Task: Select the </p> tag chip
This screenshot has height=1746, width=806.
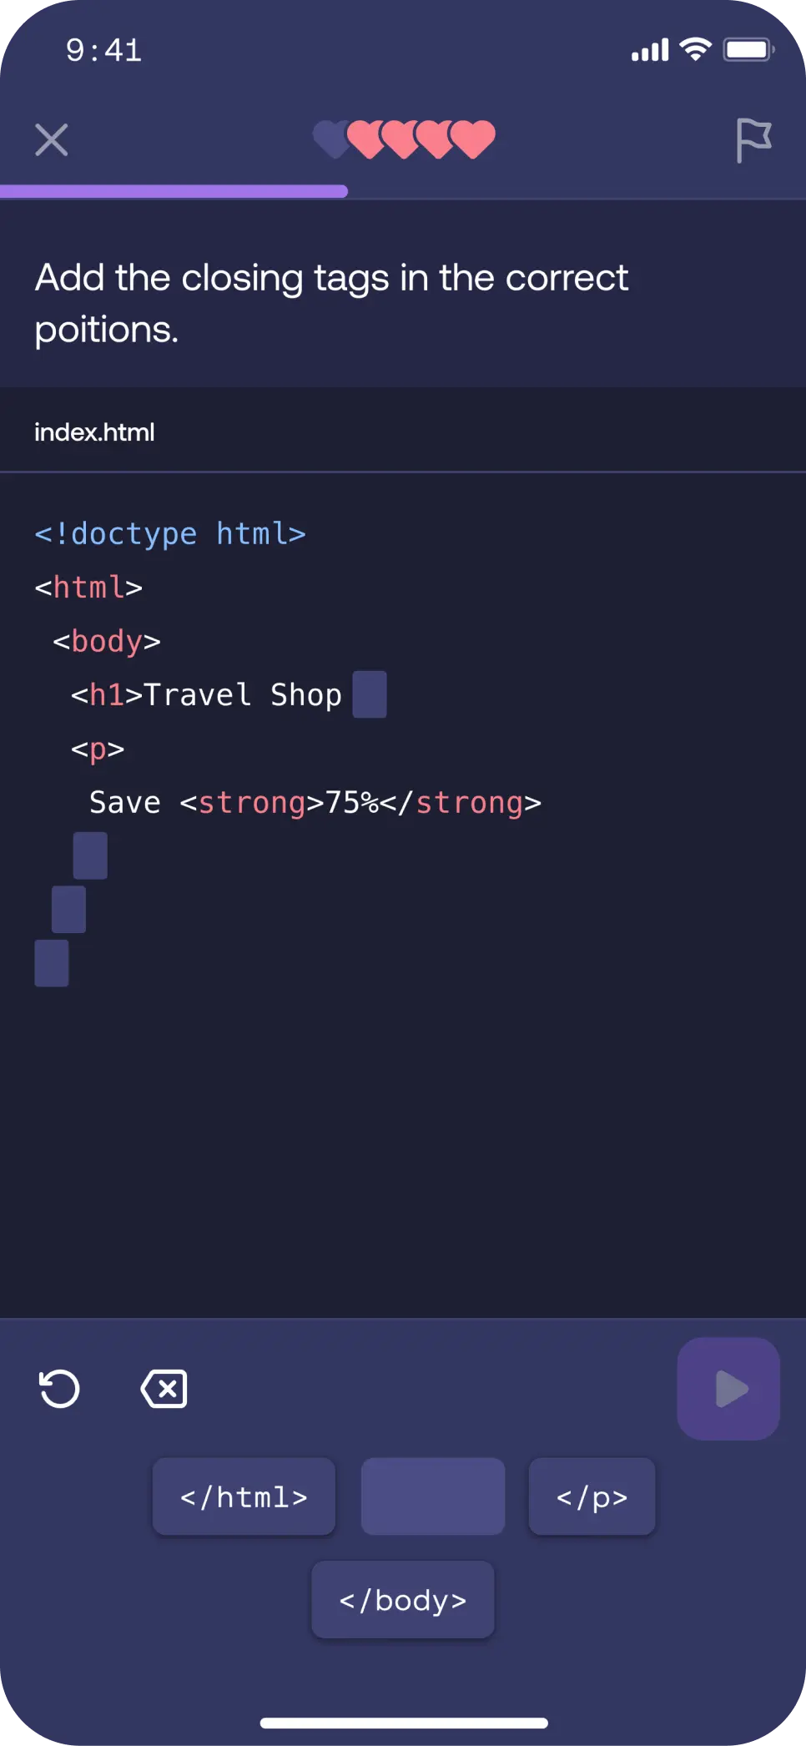Action: [x=592, y=1497]
